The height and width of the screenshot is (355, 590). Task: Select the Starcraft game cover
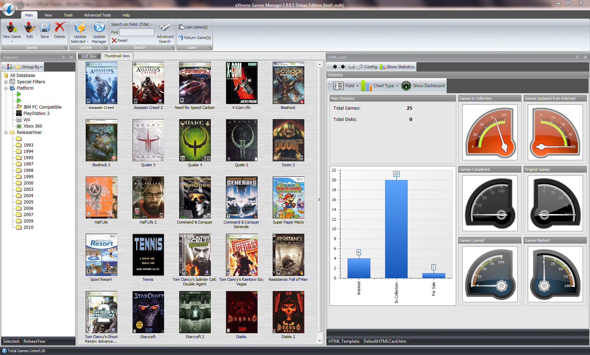pyautogui.click(x=148, y=312)
